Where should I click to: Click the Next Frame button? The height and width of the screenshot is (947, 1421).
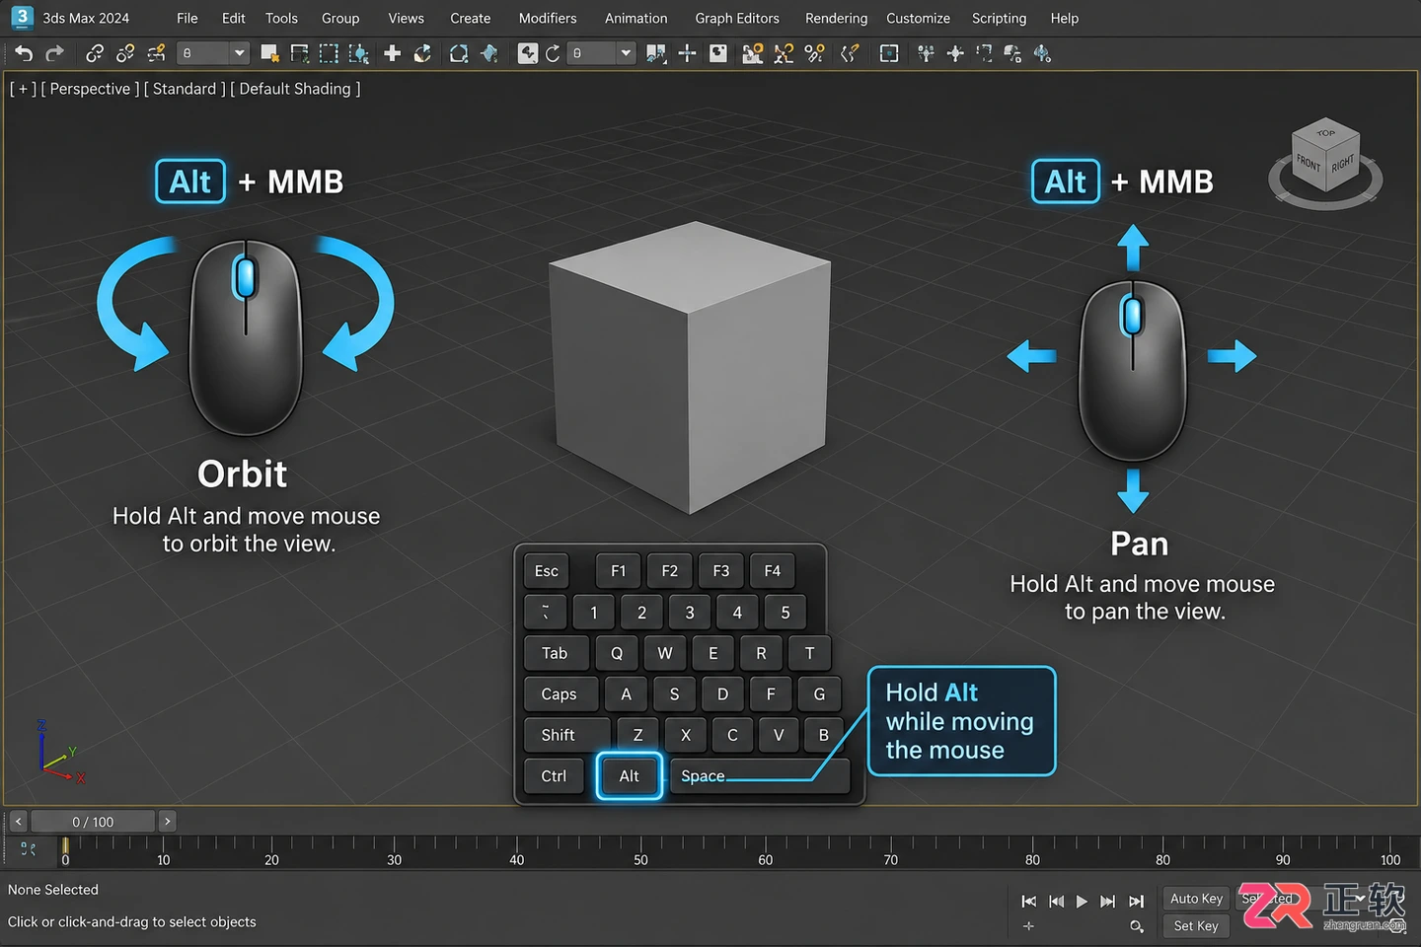coord(1108,901)
